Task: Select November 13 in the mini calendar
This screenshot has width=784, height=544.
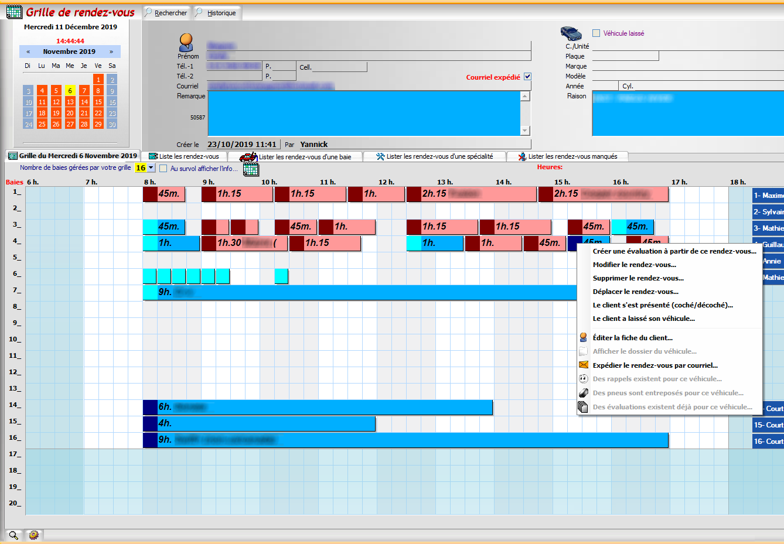Action: click(70, 102)
